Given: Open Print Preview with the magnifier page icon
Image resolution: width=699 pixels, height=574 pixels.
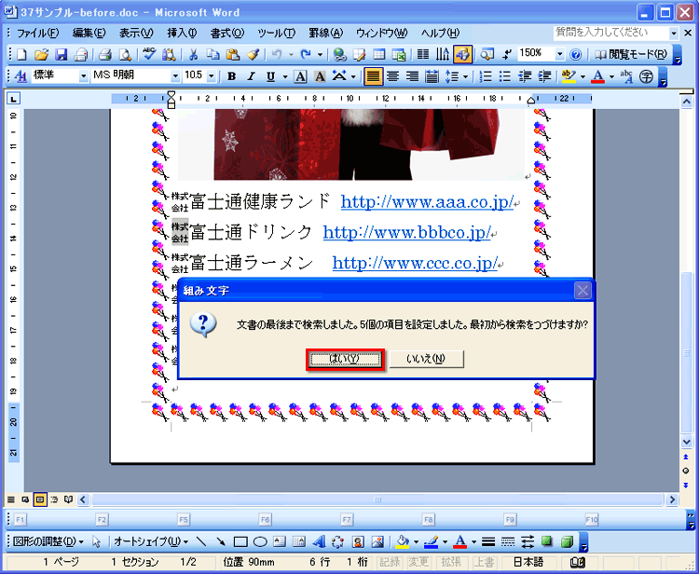Looking at the screenshot, I should tap(125, 55).
